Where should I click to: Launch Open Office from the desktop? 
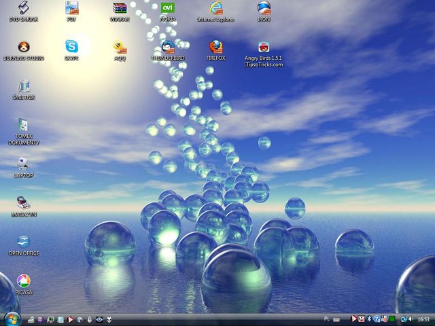24,242
